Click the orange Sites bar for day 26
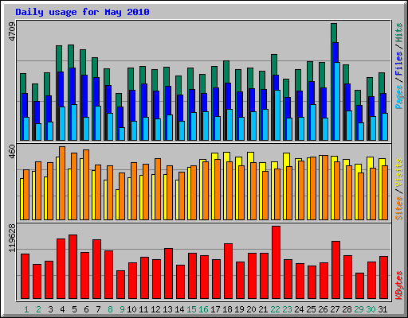The height and width of the screenshot is (318, 408). [x=325, y=188]
